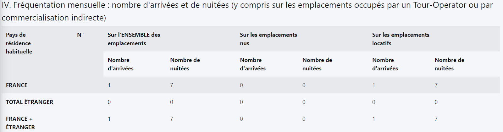The width and height of the screenshot is (503, 132).
Task: Click Nombre d'arrivées under emplacements nus
Action: coord(253,64)
